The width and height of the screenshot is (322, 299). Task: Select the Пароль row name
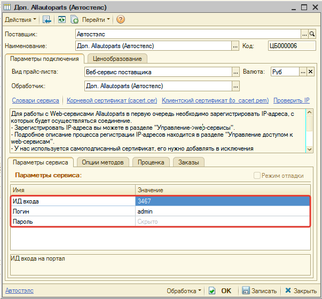73,222
